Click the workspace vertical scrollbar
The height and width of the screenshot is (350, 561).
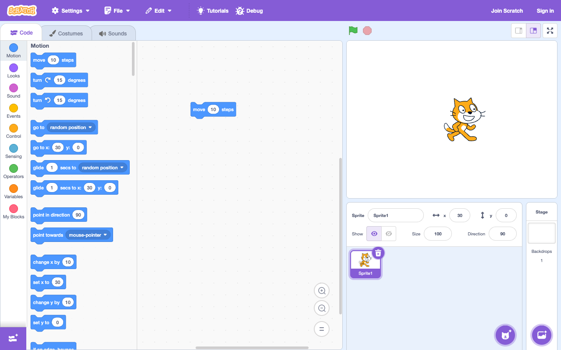pos(341,235)
